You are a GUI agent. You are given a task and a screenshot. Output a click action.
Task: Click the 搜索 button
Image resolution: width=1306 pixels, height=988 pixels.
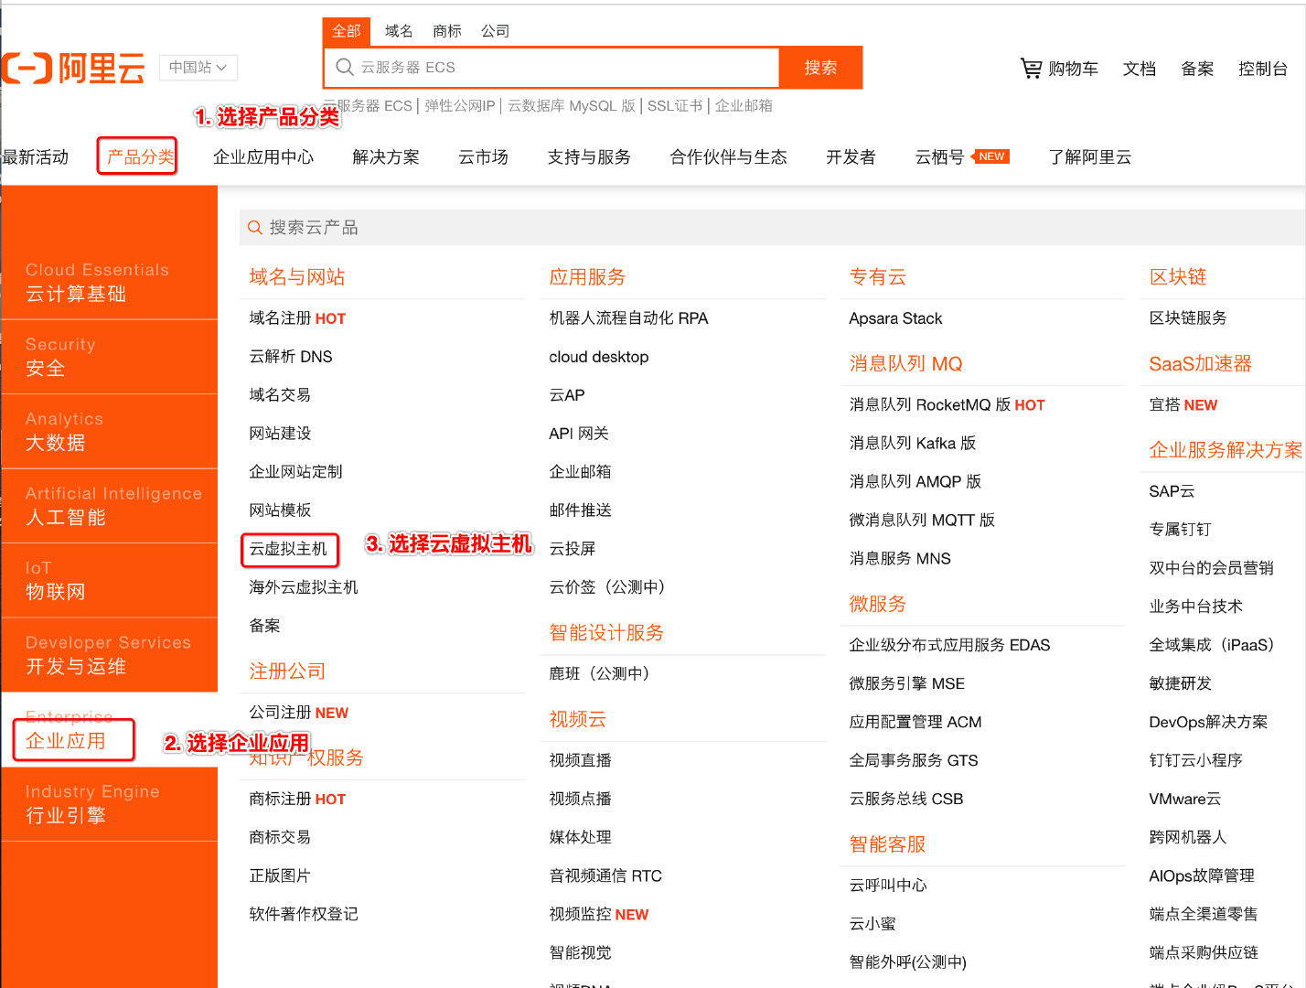(820, 67)
